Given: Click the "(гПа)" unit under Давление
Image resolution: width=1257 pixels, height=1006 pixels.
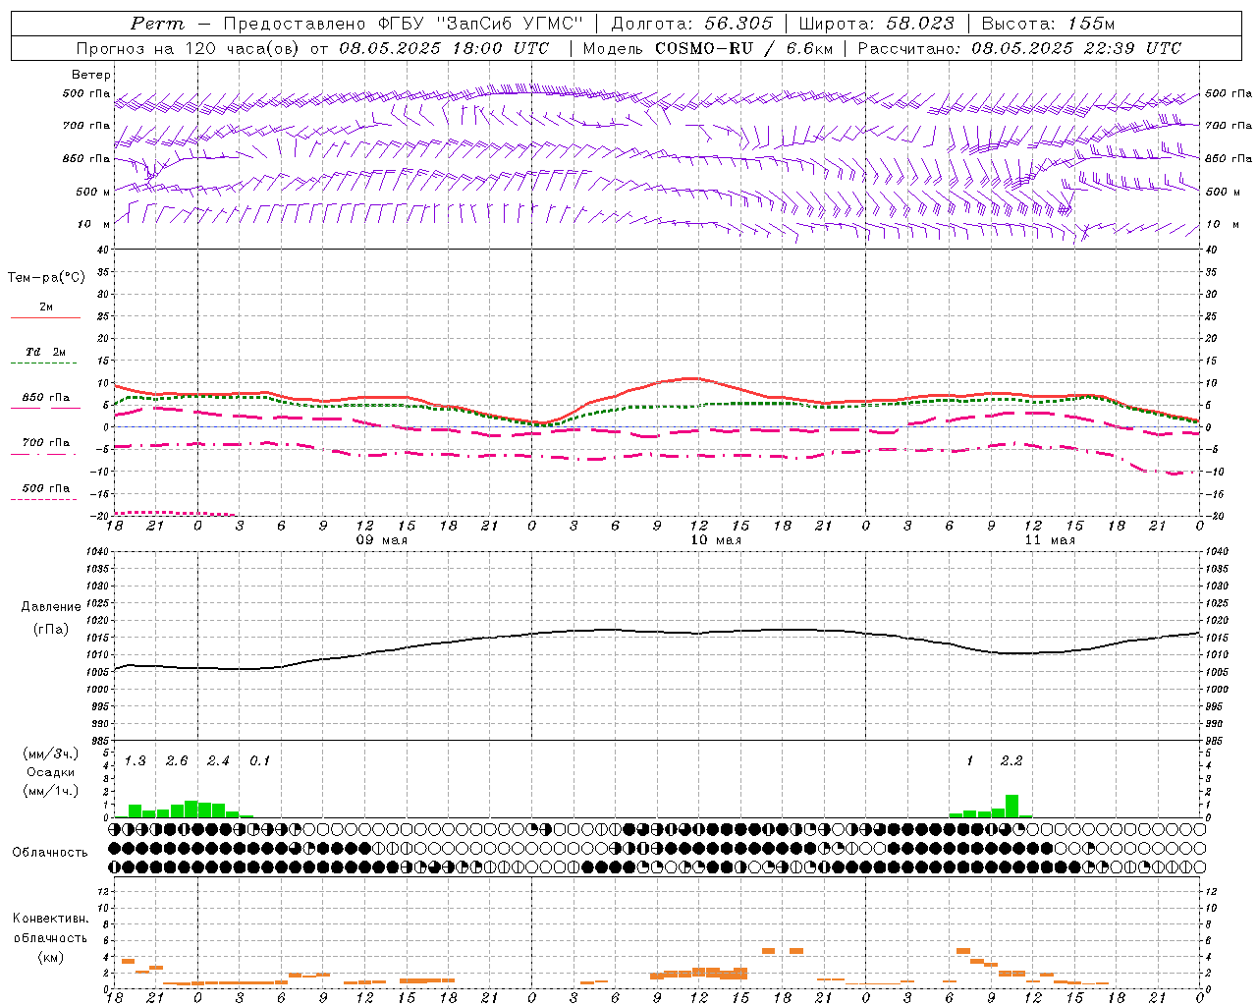Looking at the screenshot, I should 51,630.
